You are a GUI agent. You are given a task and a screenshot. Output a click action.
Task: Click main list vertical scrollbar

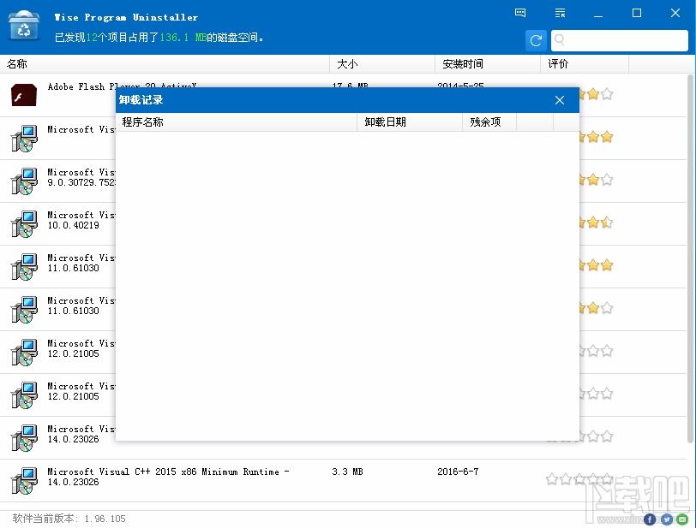(690, 258)
